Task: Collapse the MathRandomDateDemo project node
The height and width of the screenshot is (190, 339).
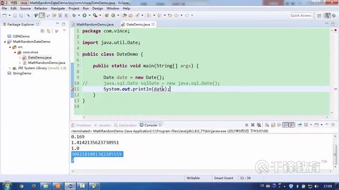Action: [5, 42]
